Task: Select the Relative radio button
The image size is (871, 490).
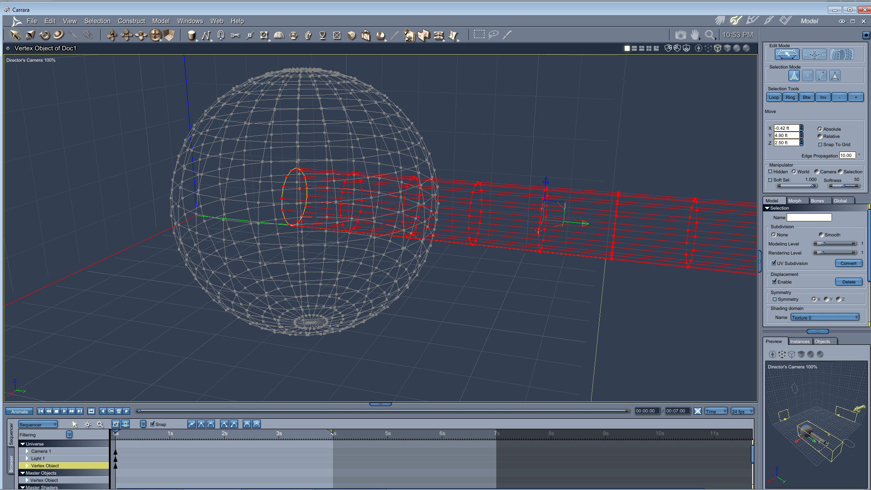Action: tap(820, 136)
